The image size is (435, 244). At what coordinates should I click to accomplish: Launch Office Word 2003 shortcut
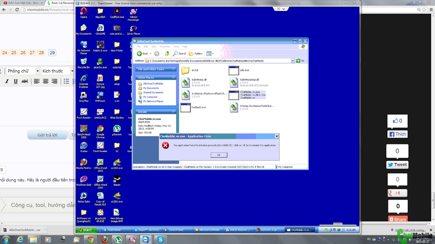100,182
